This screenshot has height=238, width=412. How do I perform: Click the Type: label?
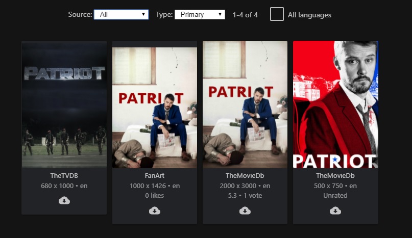(x=164, y=14)
